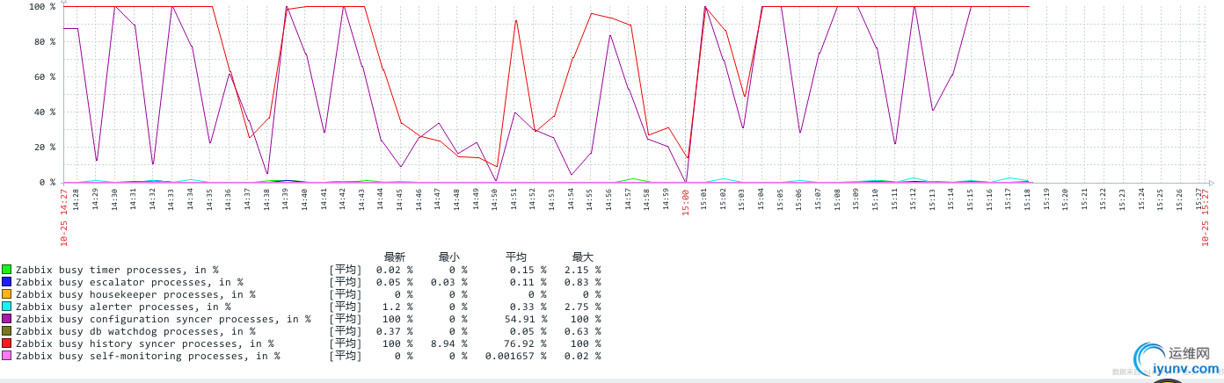
Task: Select legend text 'Zabbix busy housekeeper processes, in %'
Action: click(x=135, y=294)
